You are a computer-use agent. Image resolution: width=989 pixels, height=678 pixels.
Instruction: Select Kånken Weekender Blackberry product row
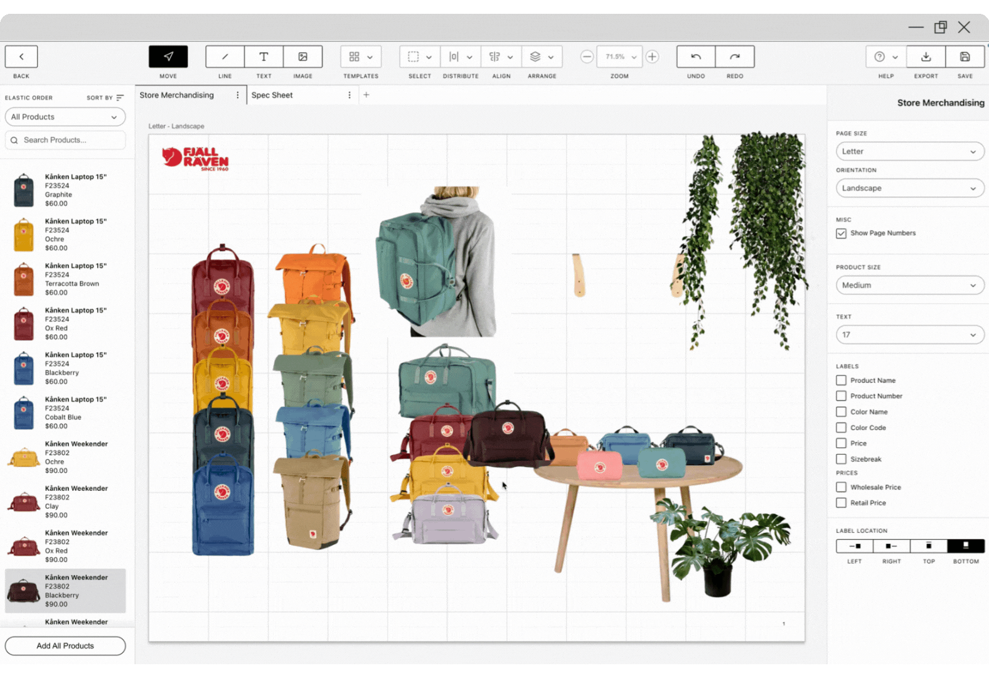pyautogui.click(x=65, y=591)
